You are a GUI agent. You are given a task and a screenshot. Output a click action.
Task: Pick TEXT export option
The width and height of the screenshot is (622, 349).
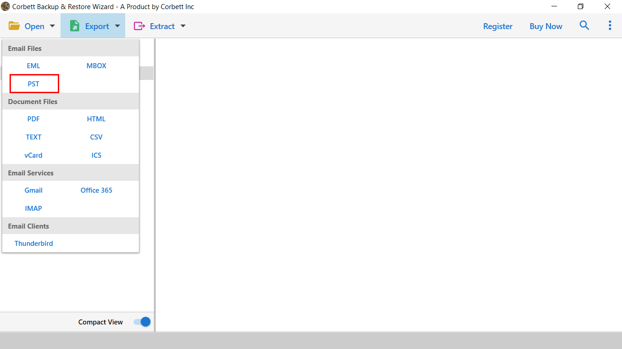(x=34, y=137)
